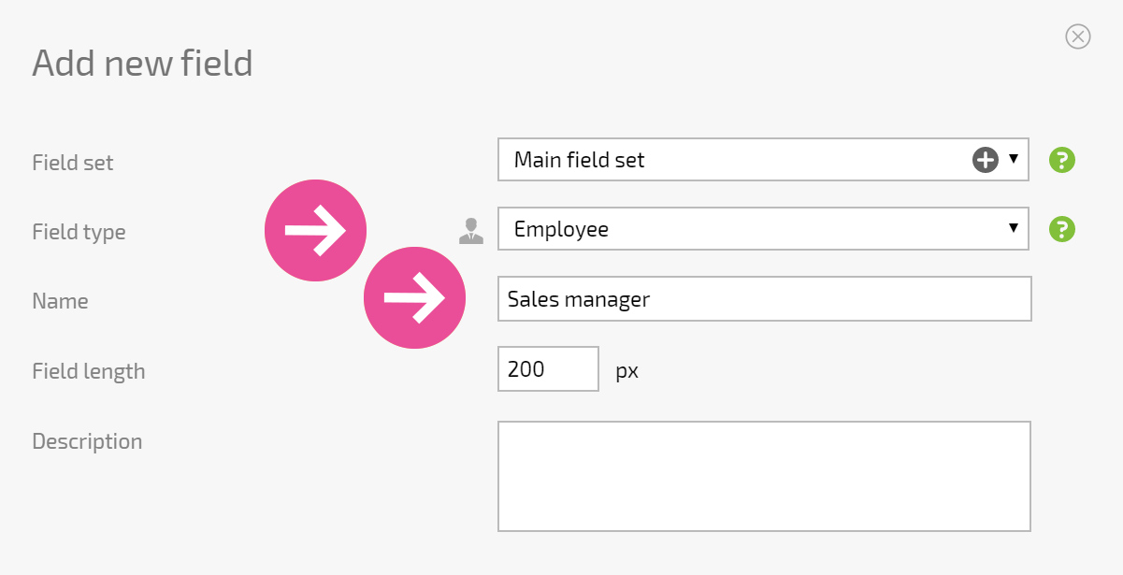Open help for Field type

pos(1062,229)
